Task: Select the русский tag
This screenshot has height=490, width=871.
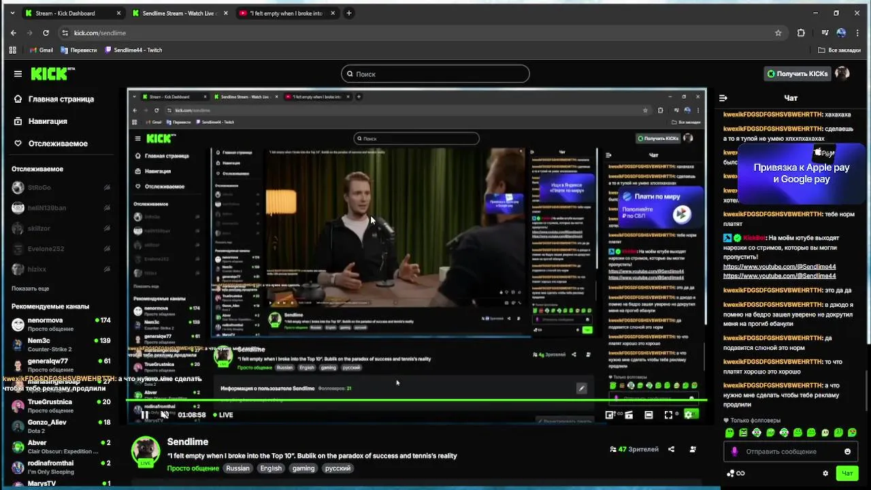Action: (338, 468)
